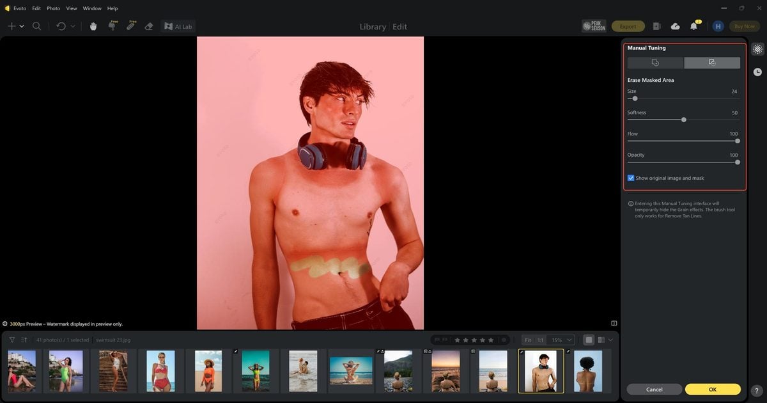The image size is (767, 403).
Task: Click the Size value 24
Action: click(734, 91)
